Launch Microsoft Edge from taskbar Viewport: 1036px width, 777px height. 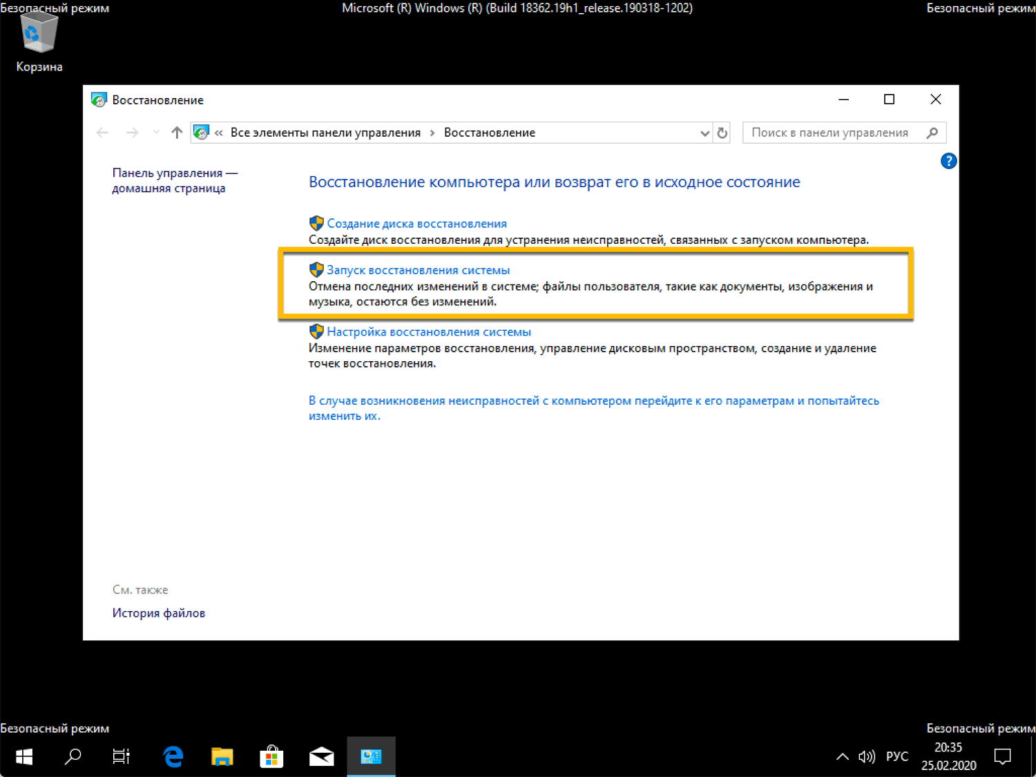coord(173,757)
